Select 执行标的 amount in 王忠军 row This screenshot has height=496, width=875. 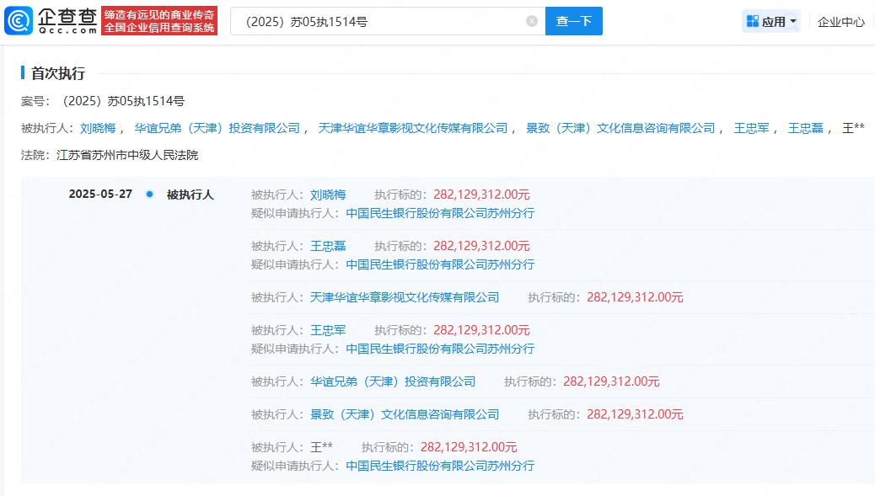pos(481,330)
